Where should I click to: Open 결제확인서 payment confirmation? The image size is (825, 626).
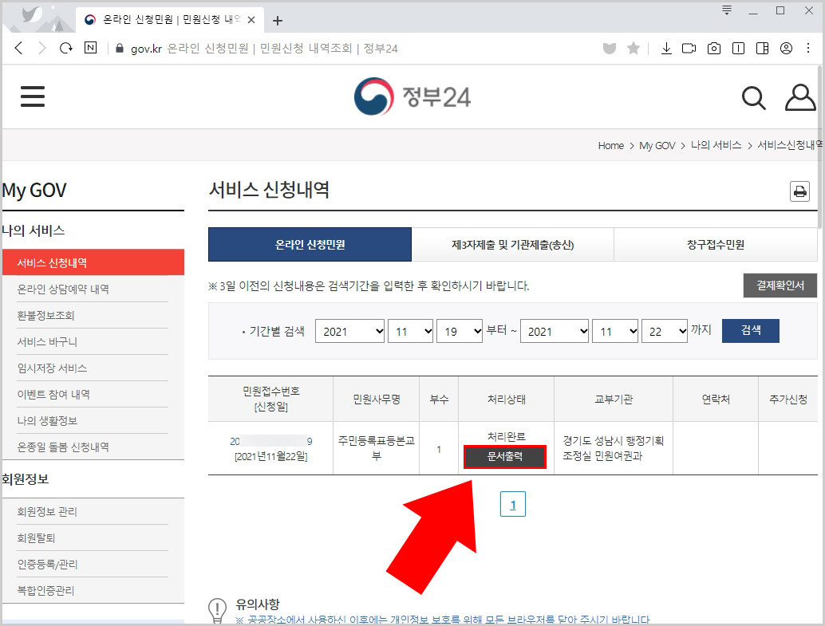point(780,286)
